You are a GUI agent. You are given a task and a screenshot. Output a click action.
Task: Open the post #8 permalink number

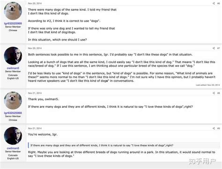(218, 93)
